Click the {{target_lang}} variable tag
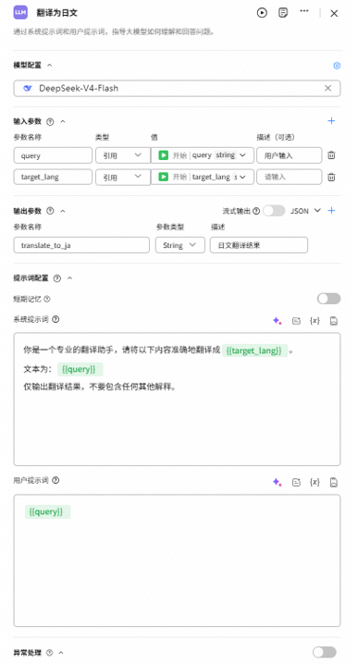The image size is (358, 664). tap(254, 350)
